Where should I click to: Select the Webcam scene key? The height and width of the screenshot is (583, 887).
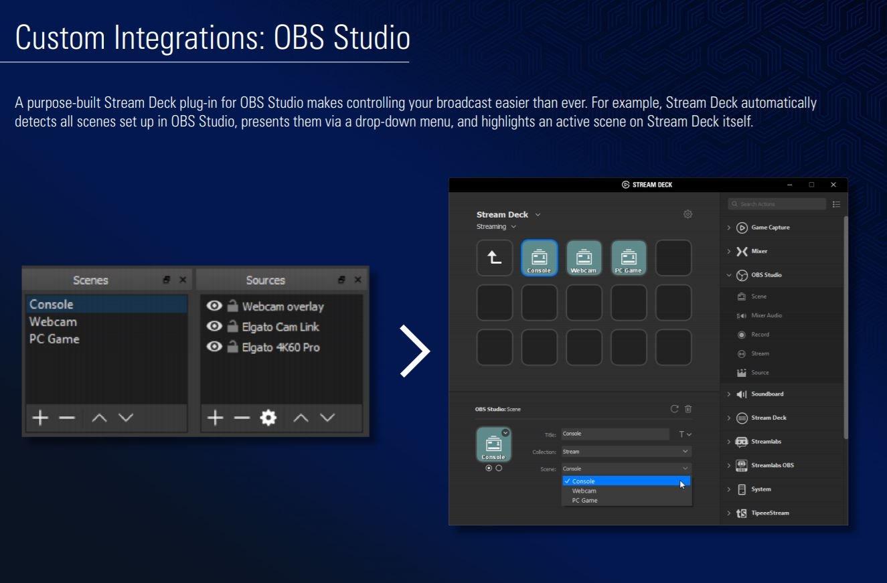coord(584,258)
